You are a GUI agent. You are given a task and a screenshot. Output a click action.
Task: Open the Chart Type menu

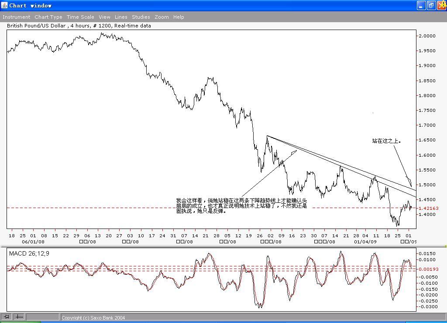48,17
